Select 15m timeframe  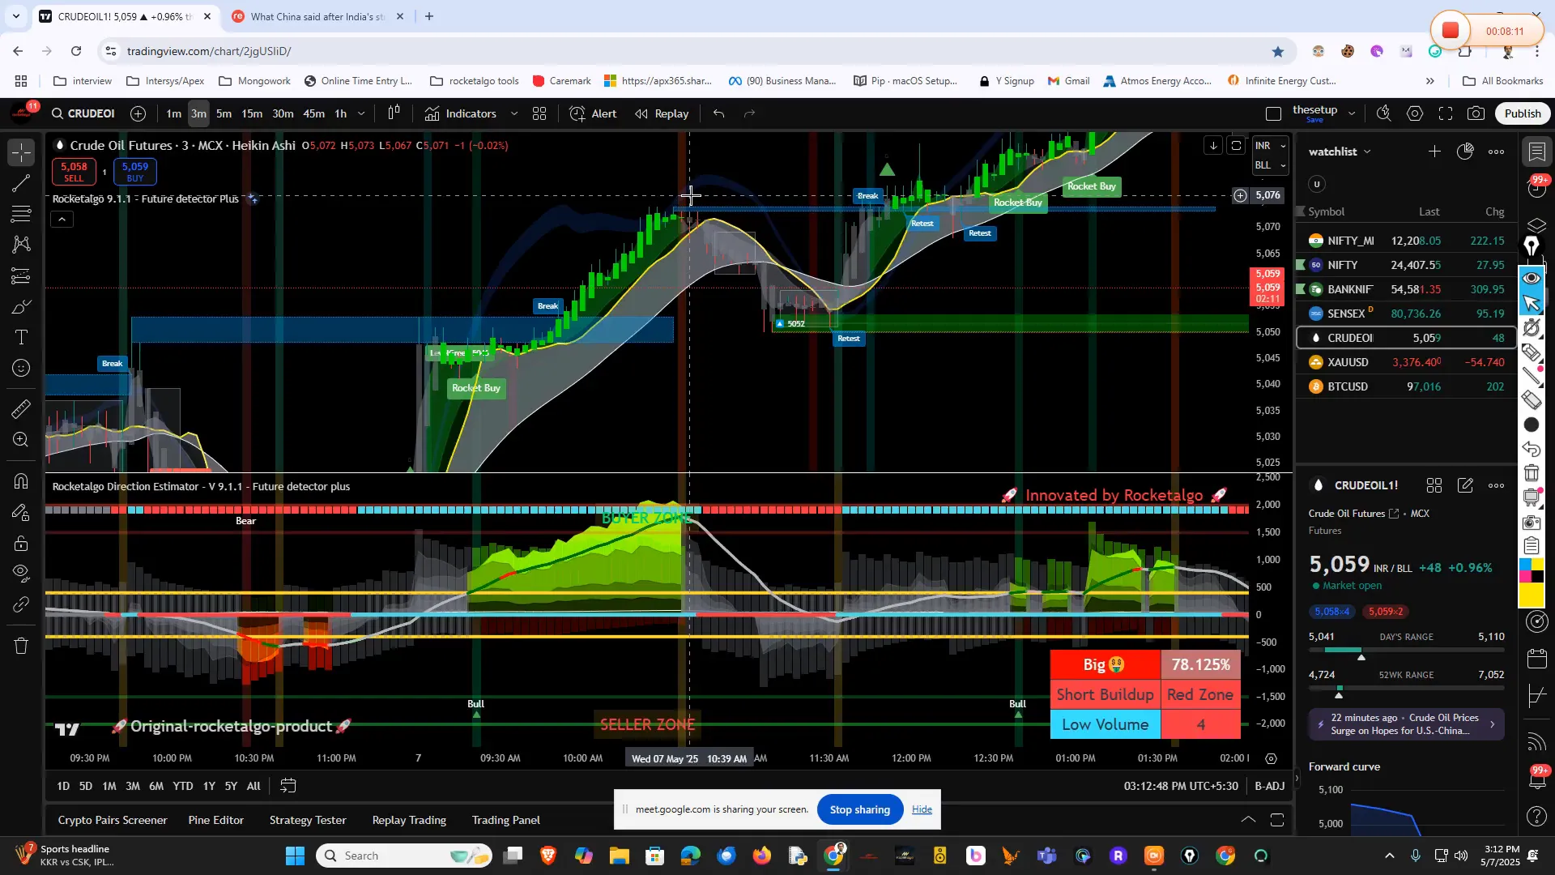[252, 113]
